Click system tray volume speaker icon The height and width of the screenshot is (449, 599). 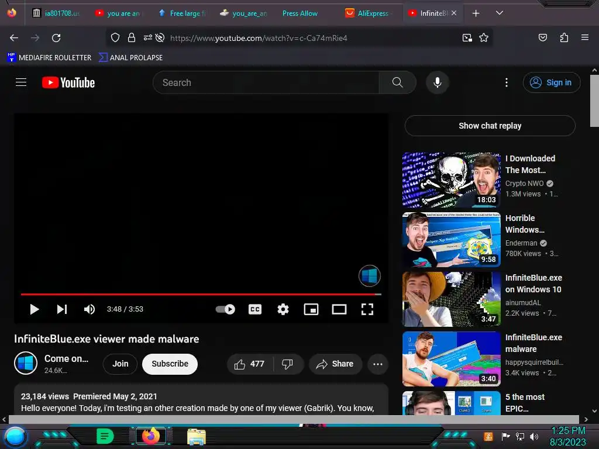click(534, 436)
